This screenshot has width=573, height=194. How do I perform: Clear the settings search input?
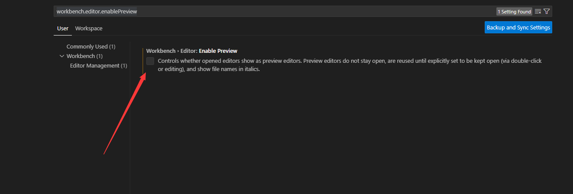(538, 12)
